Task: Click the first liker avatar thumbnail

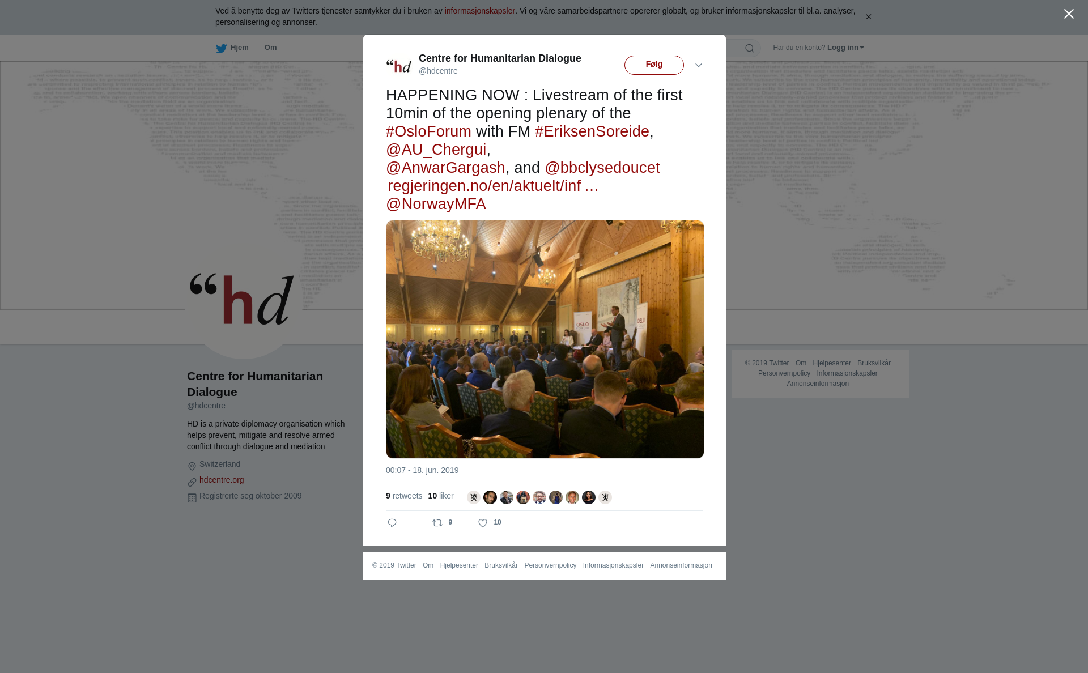Action: click(x=474, y=497)
